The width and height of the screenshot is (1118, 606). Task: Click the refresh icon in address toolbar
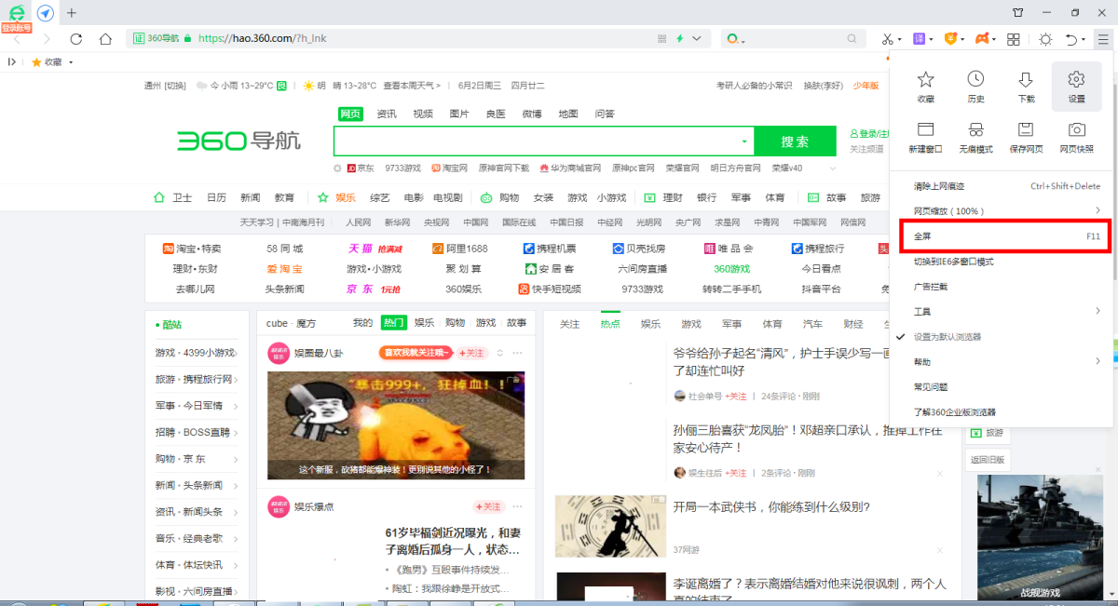tap(76, 39)
